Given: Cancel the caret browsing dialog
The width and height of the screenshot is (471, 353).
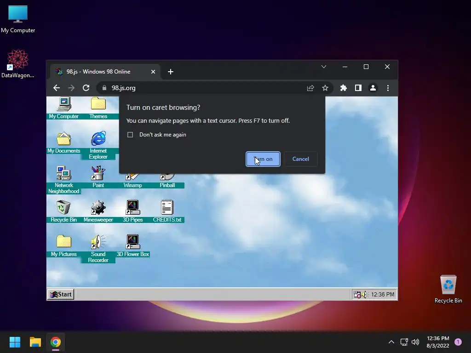Looking at the screenshot, I should click(300, 159).
